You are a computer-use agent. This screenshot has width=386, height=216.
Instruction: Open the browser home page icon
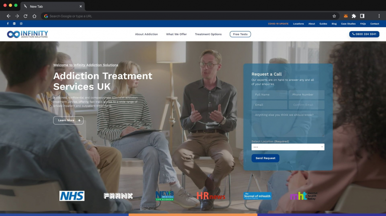[34, 16]
